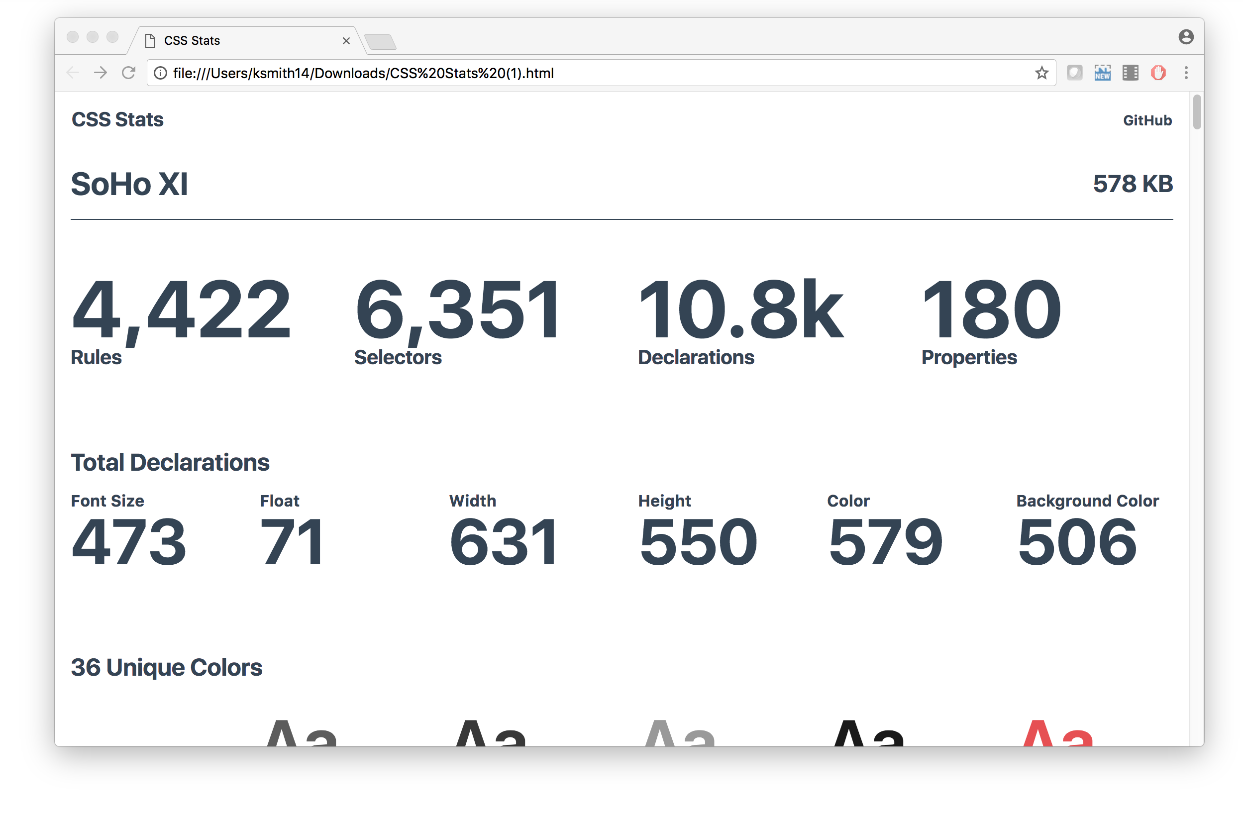1243x822 pixels.
Task: Click the Height value 550
Action: pos(698,542)
